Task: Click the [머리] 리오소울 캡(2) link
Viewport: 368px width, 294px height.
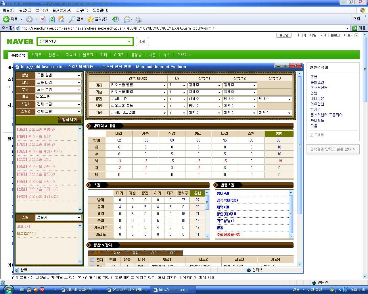Action: pyautogui.click(x=34, y=137)
